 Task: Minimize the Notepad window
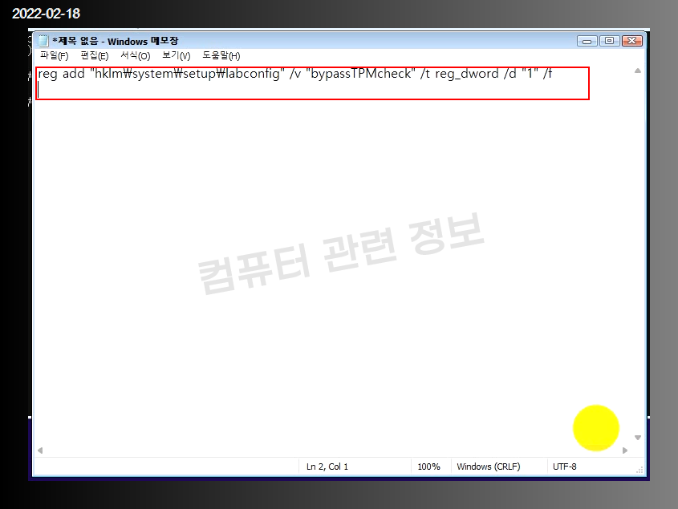tap(587, 41)
